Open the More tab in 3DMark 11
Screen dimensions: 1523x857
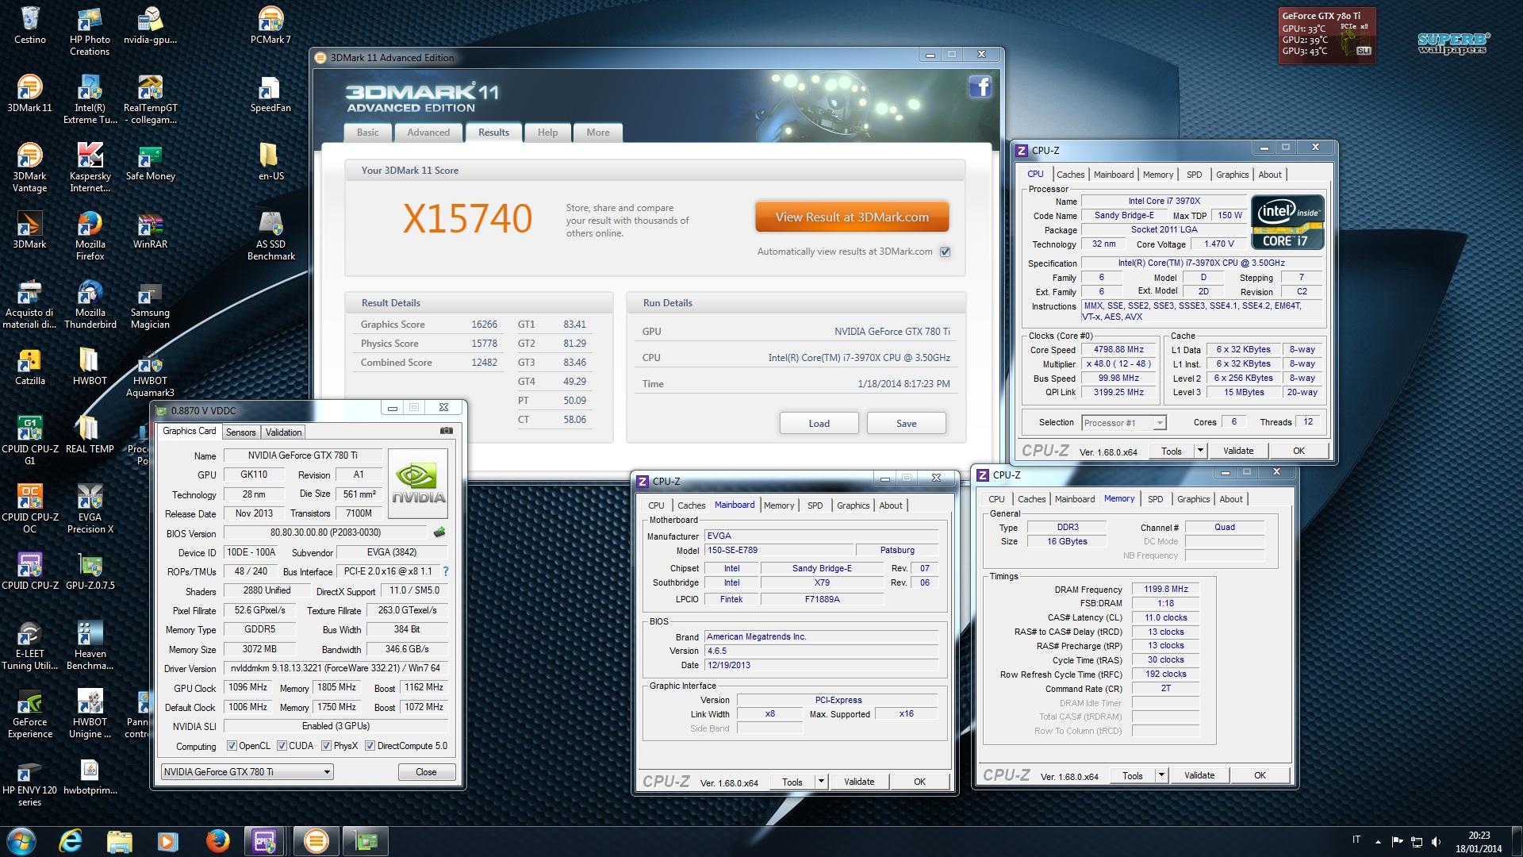point(598,133)
